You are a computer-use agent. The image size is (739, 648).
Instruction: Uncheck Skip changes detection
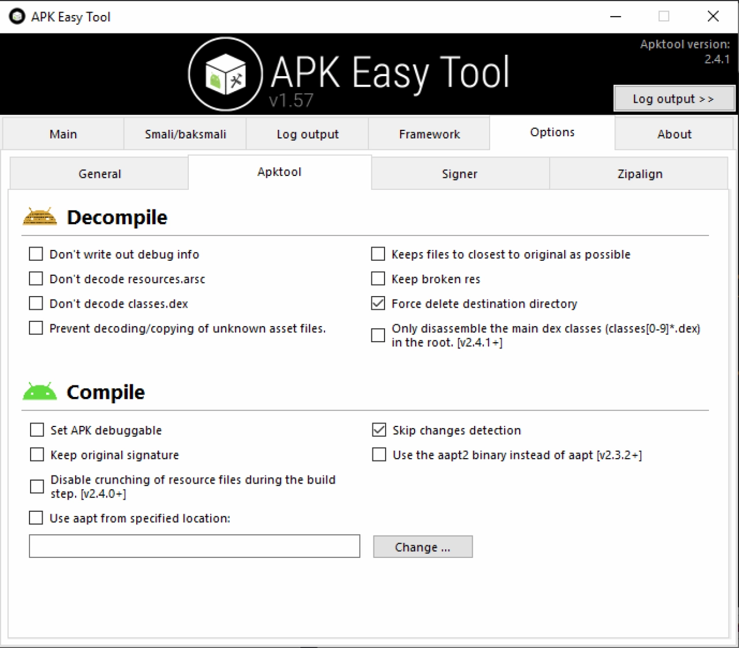click(379, 430)
